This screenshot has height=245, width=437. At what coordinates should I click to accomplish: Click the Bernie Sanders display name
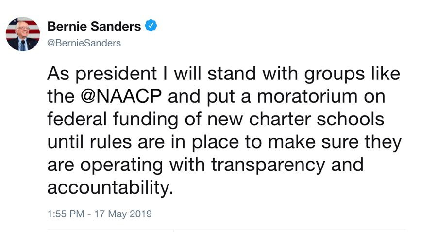(94, 27)
